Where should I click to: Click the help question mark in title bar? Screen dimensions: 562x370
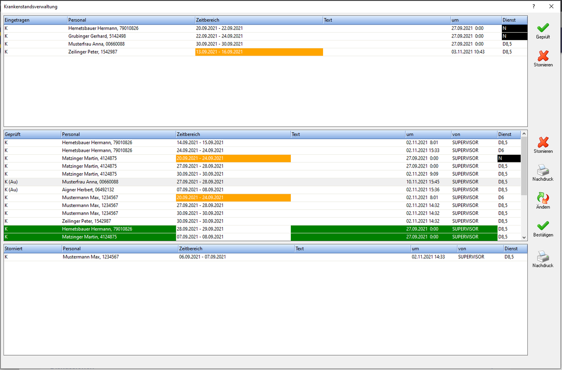534,6
